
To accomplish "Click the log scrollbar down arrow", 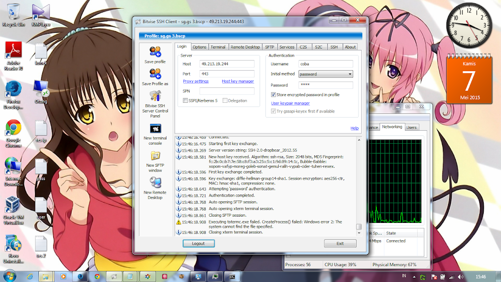I will tap(359, 233).
